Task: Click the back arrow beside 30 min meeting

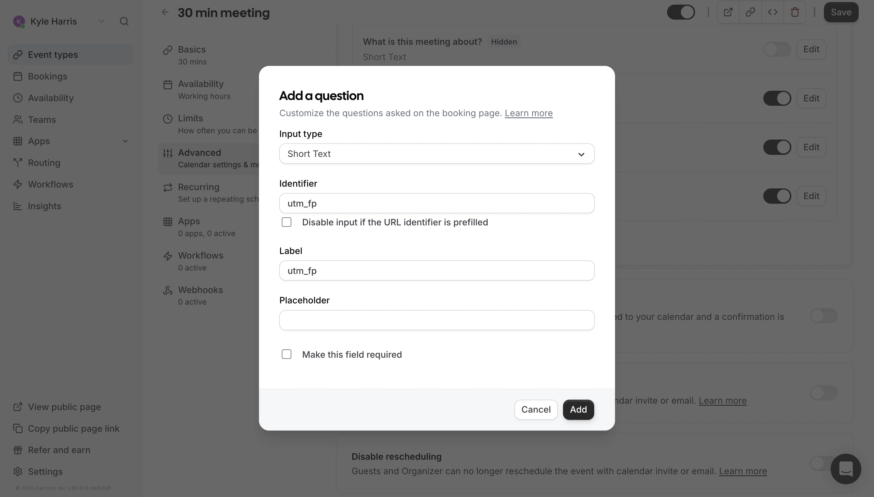Action: (165, 12)
